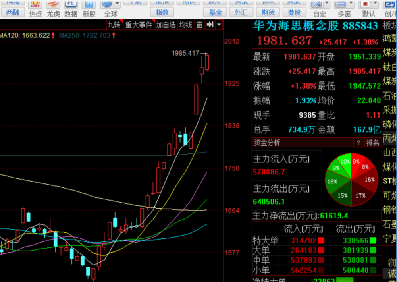Image resolution: width=397 pixels, height=282 pixels.
Task: Click the 1985.417 high price marker
Action: 185,53
